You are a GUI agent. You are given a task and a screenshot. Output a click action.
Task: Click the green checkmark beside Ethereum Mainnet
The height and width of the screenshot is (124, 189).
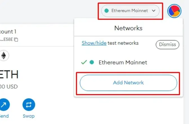pos(84,62)
